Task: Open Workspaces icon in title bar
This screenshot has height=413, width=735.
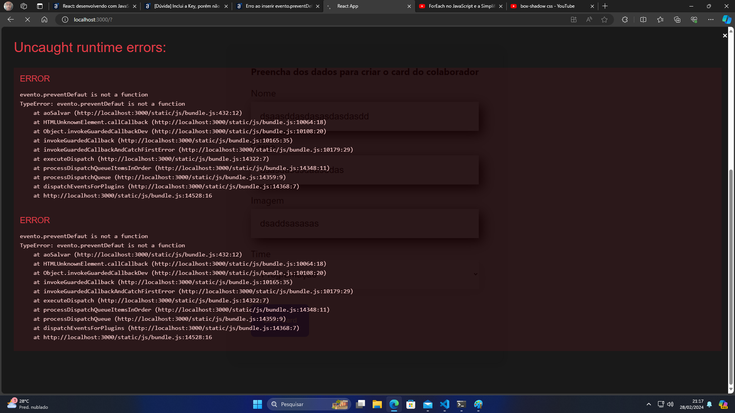Action: 24,6
